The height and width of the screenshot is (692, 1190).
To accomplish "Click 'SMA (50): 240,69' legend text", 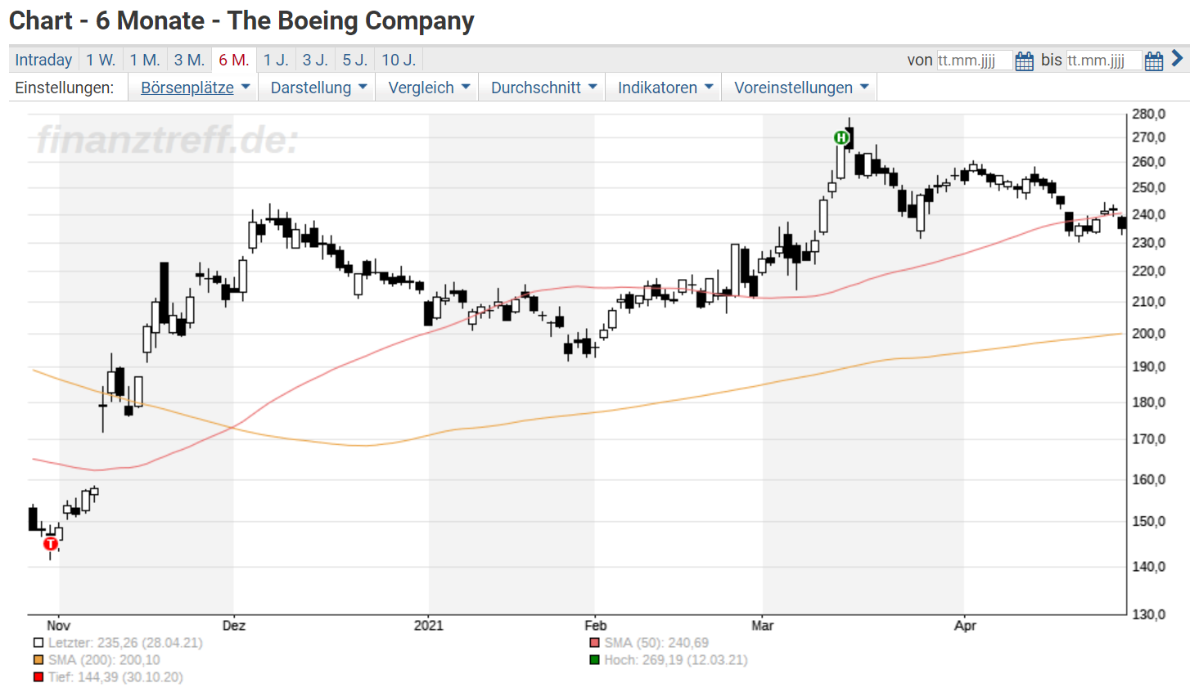I will point(656,643).
